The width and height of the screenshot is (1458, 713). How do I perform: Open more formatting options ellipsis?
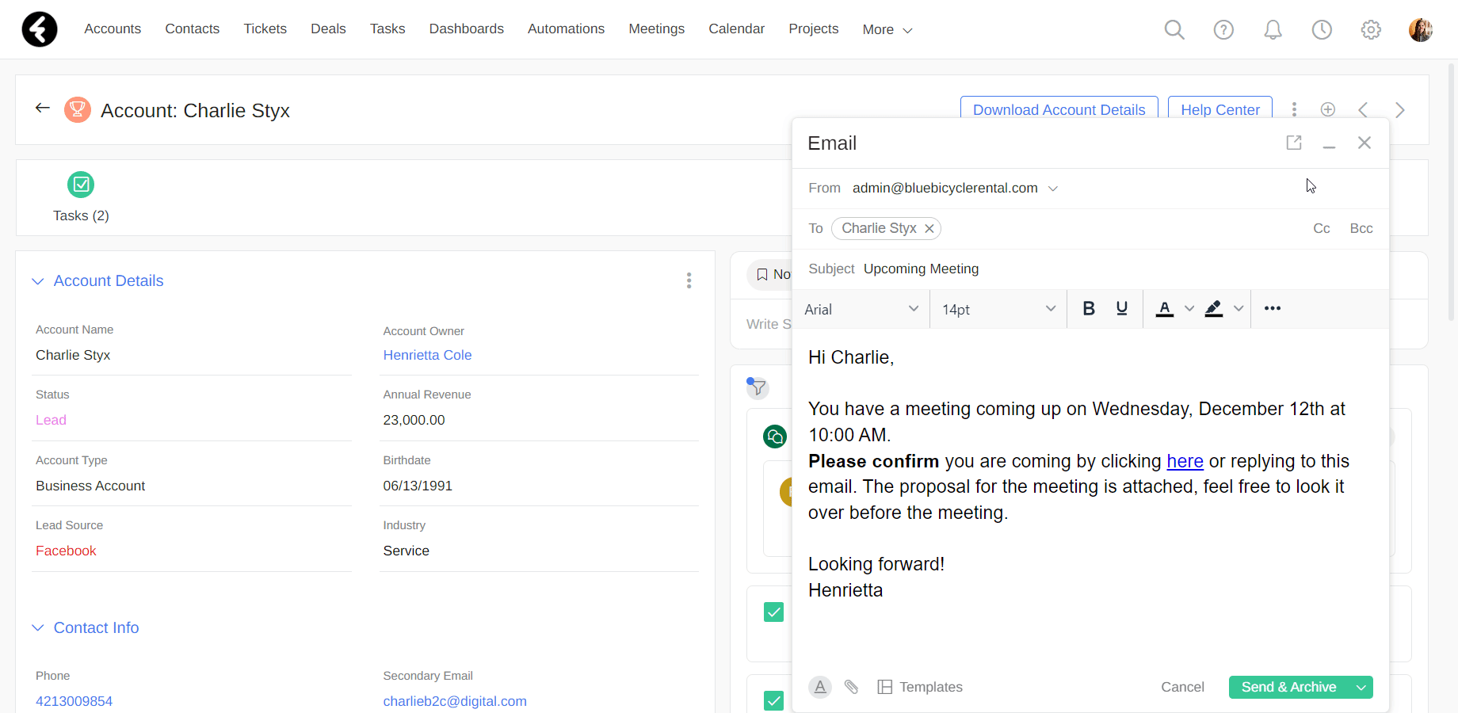[1273, 308]
